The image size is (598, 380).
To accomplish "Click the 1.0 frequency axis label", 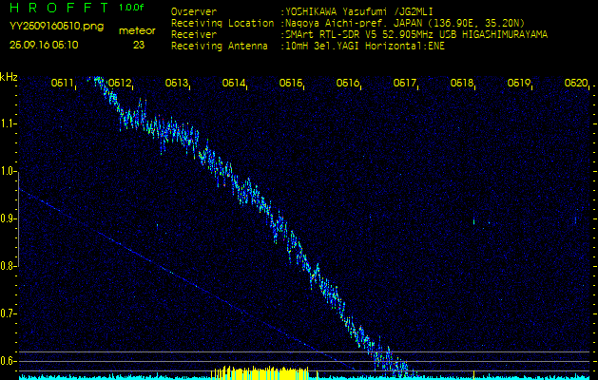I will click(x=9, y=171).
